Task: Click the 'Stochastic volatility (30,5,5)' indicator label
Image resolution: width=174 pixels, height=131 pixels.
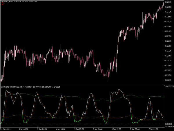Action: [12, 87]
